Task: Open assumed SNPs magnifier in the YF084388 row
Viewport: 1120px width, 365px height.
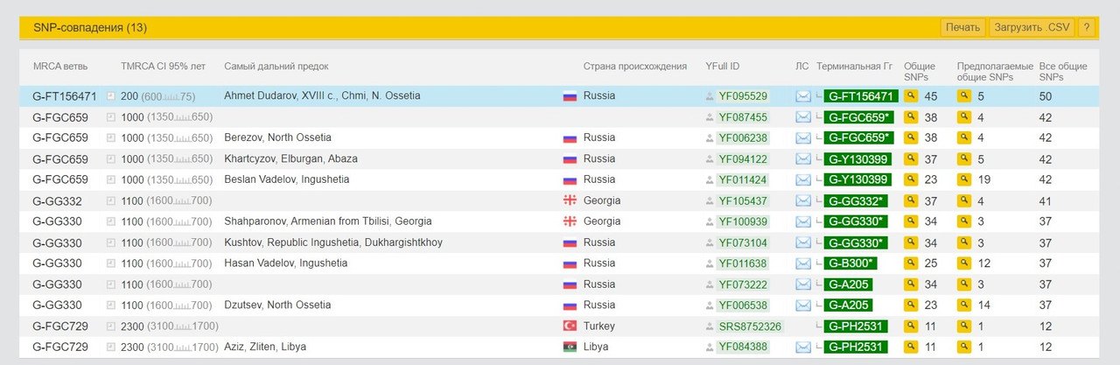Action: 964,347
